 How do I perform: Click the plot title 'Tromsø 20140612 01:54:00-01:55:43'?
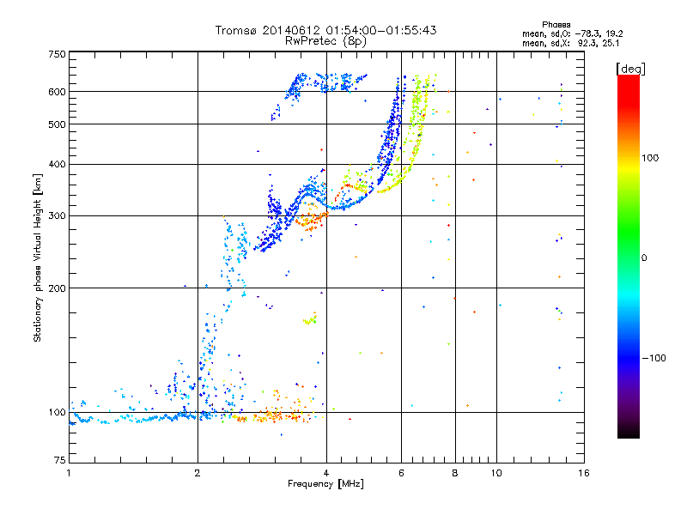click(325, 30)
